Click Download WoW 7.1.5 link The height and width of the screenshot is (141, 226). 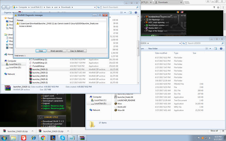pos(53,121)
